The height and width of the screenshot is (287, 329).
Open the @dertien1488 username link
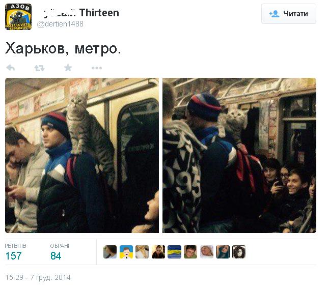pyautogui.click(x=60, y=24)
